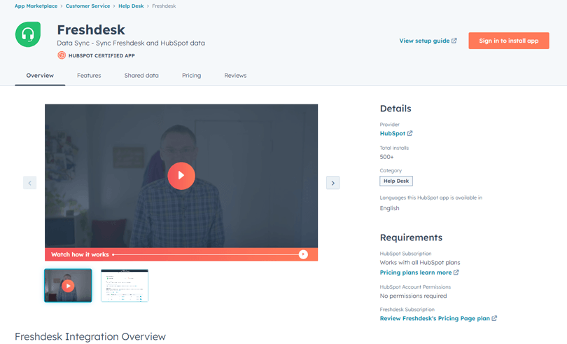
Task: Go to next carousel slide arrow
Action: (x=332, y=183)
